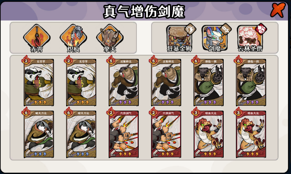Image resolution: width=291 pixels, height=174 pixels.
Task: Select the first 六脉剑气 red card
Action: point(123,134)
